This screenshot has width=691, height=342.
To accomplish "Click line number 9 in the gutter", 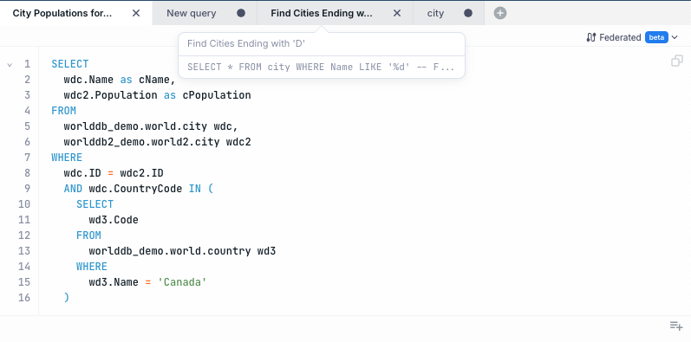I will pos(28,189).
